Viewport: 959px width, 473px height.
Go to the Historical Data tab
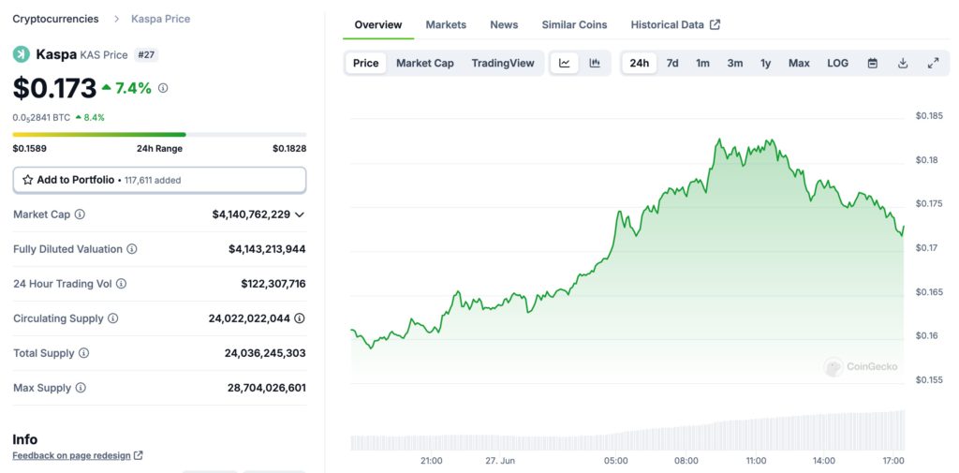[x=674, y=24]
